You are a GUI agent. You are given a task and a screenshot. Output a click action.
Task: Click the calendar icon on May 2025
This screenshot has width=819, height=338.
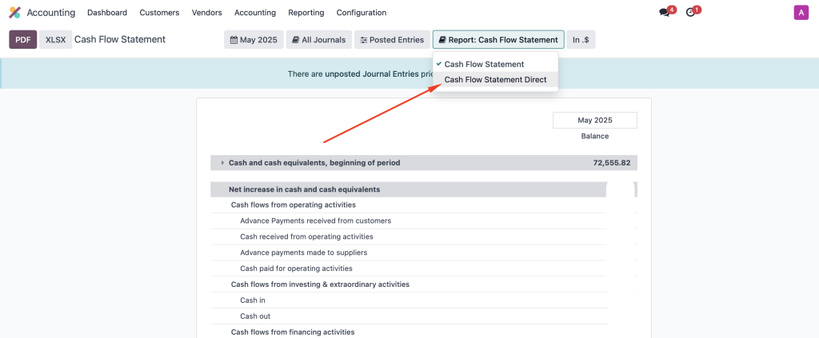click(x=234, y=40)
